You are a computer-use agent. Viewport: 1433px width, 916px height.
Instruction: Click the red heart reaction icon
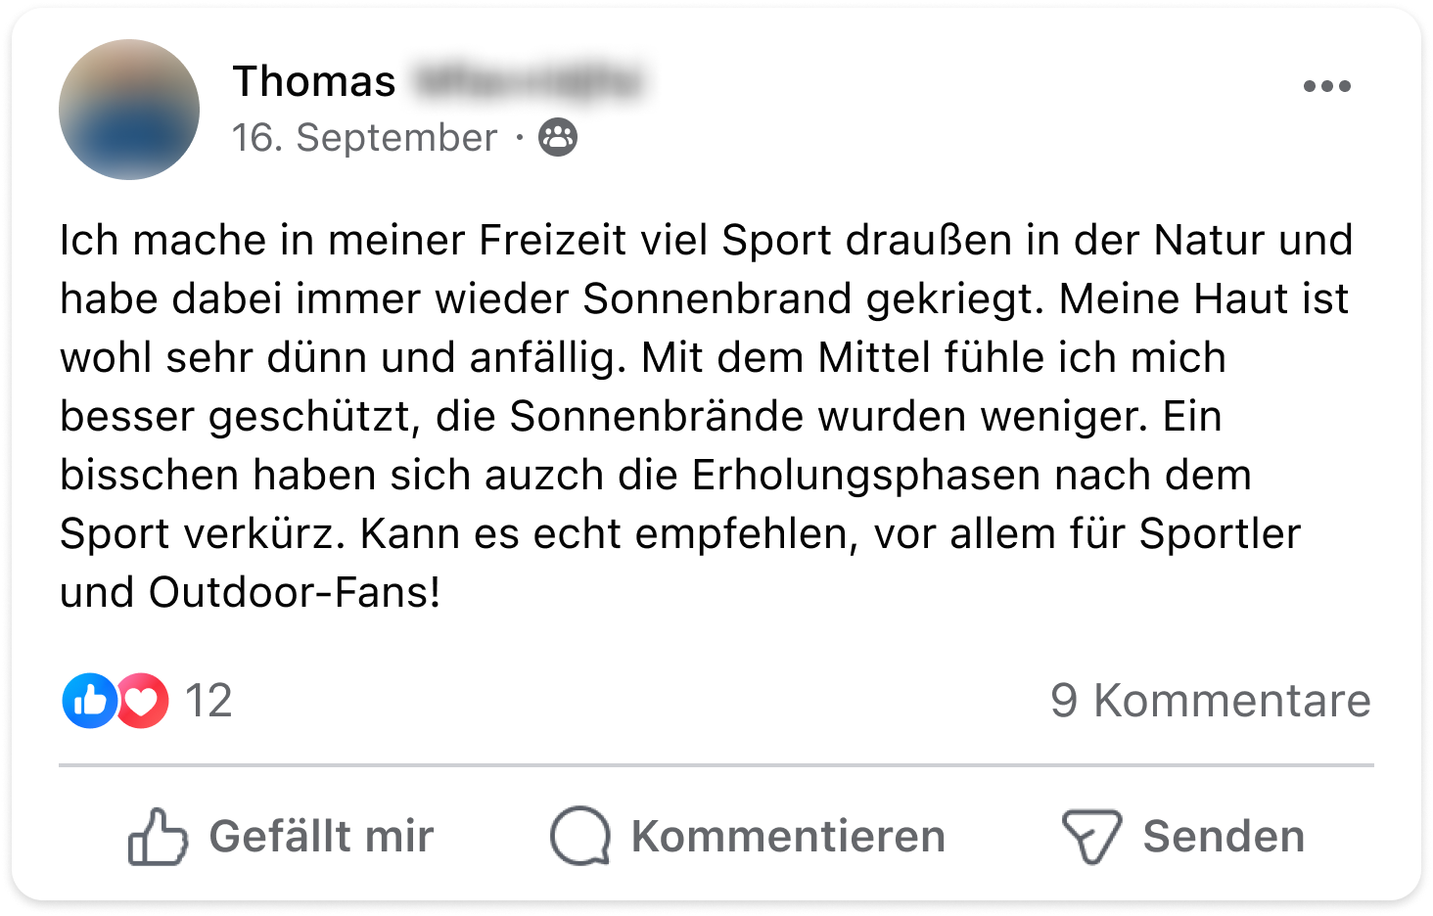point(144,701)
